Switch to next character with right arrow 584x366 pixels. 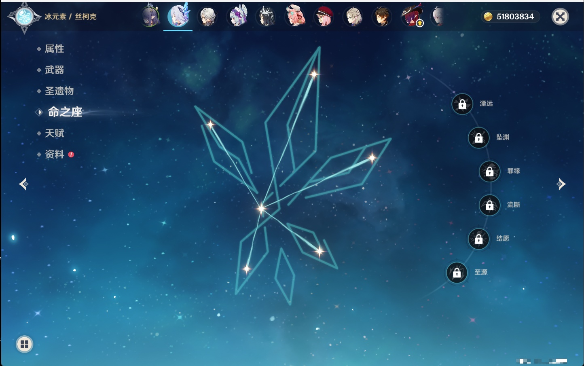(561, 184)
